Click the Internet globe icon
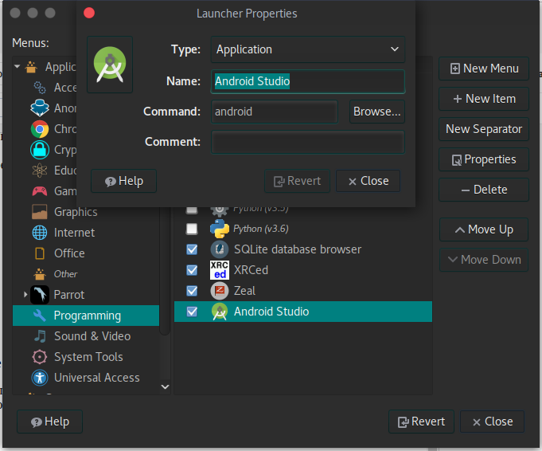 point(40,233)
